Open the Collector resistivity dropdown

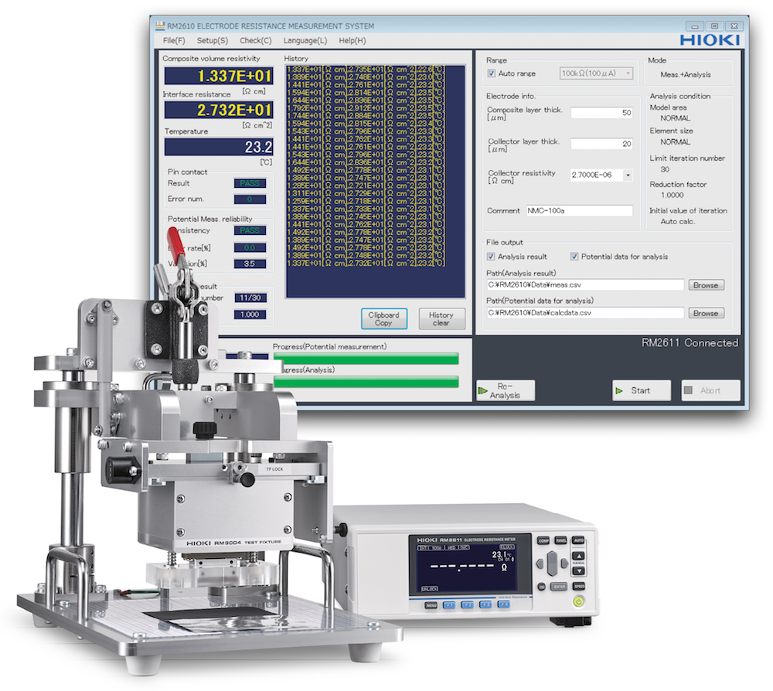627,175
